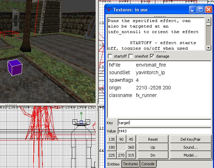Enable the startoff checkbox
The height and width of the screenshot is (168, 214).
coord(110,56)
